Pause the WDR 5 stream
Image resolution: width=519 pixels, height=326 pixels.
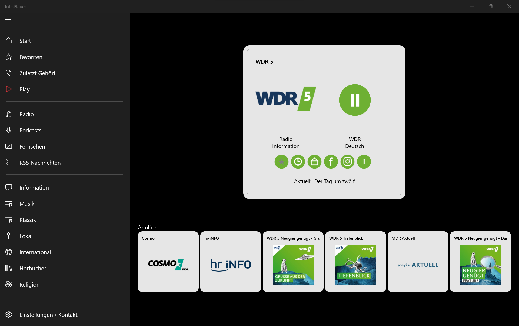coord(355,100)
